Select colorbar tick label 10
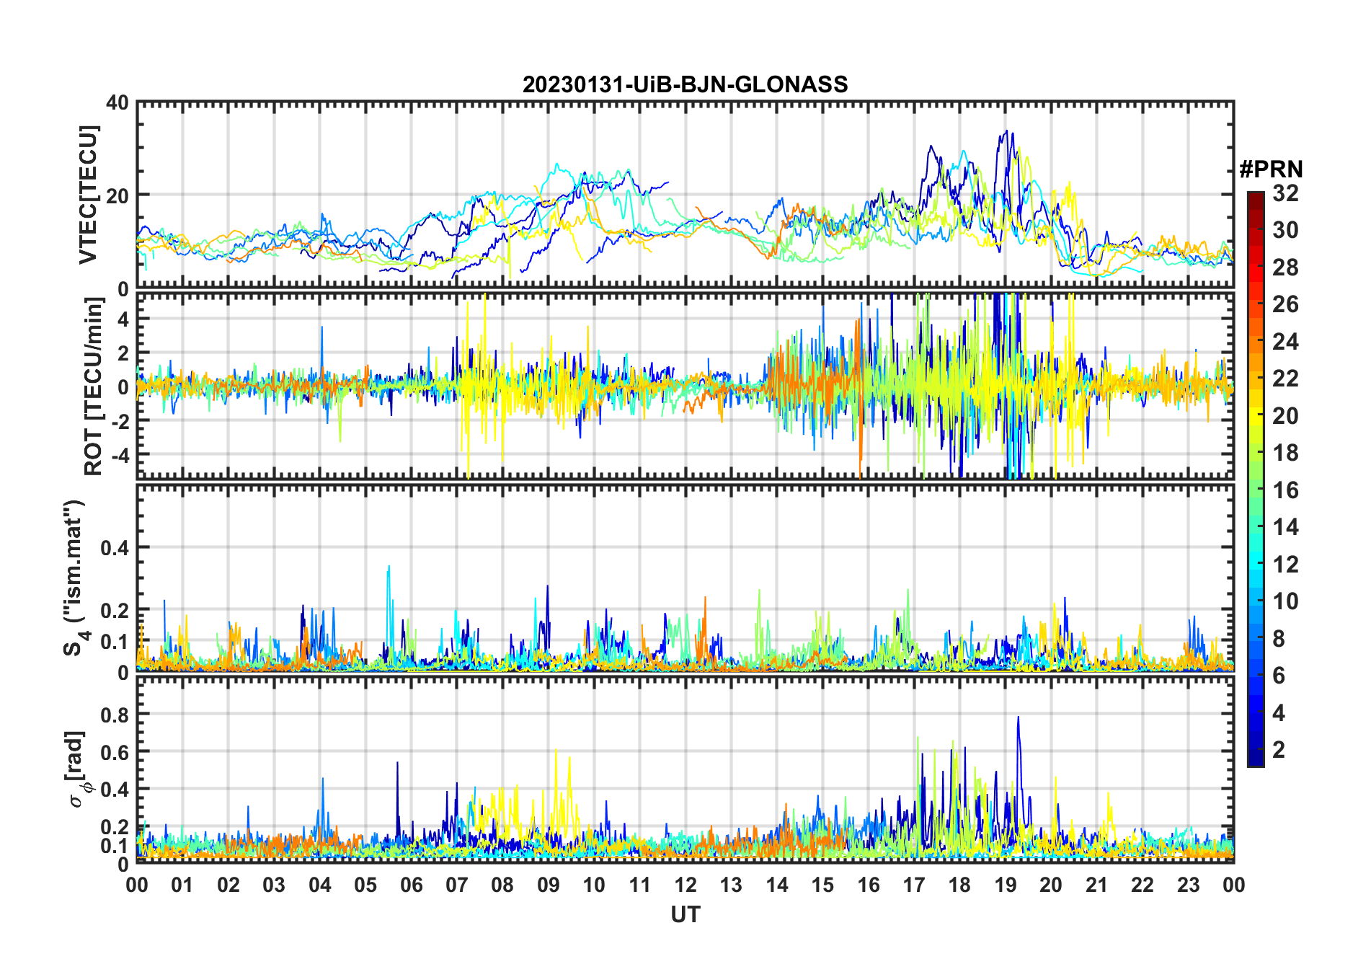This screenshot has height=959, width=1371. (1285, 601)
